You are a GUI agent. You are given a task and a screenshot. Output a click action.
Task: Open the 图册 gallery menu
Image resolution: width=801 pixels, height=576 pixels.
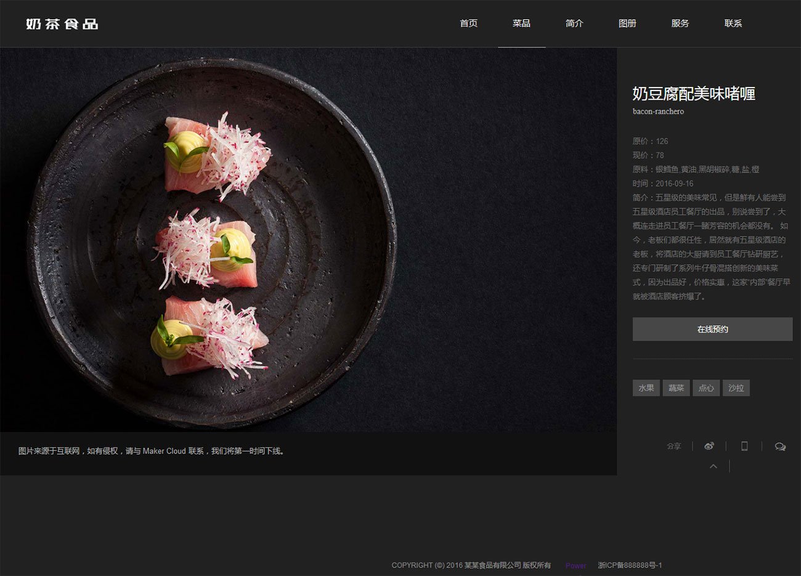tap(627, 23)
